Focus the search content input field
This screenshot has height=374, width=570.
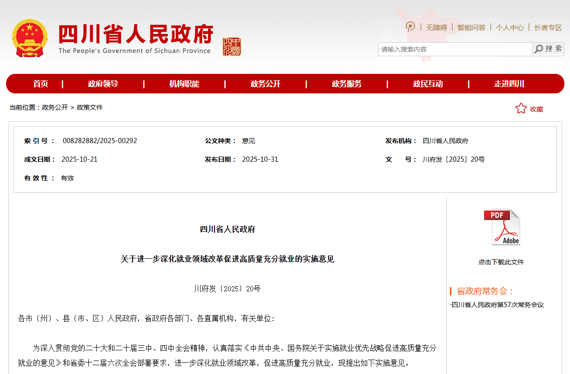455,49
